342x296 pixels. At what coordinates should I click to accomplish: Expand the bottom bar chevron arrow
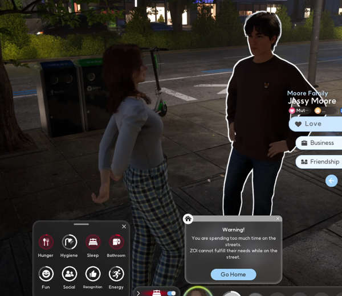pyautogui.click(x=139, y=293)
